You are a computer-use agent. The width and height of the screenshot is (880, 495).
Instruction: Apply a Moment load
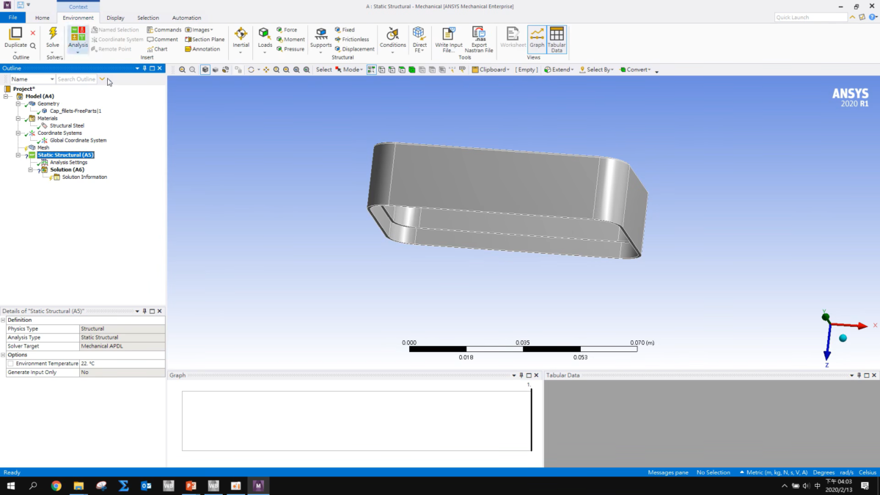point(290,40)
